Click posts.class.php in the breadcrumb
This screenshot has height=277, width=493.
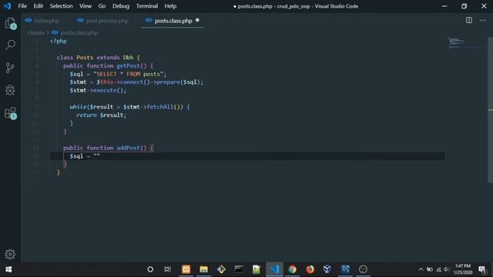click(79, 32)
